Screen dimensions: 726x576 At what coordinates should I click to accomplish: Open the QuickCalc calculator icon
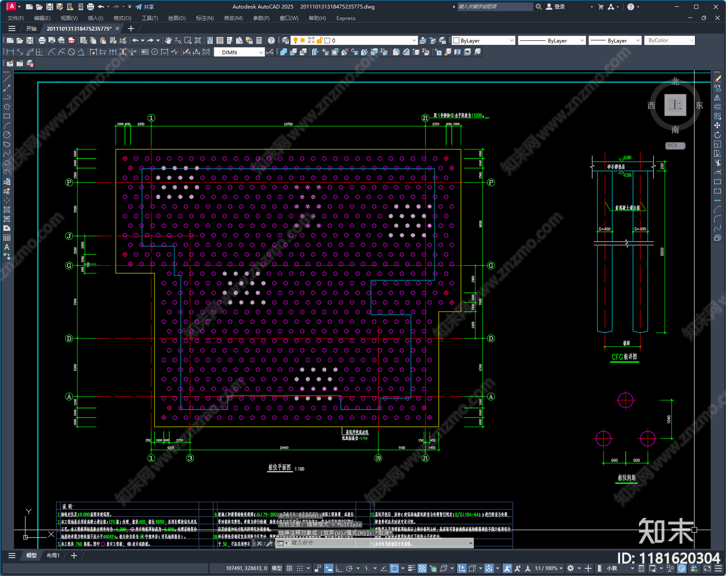pyautogui.click(x=259, y=40)
